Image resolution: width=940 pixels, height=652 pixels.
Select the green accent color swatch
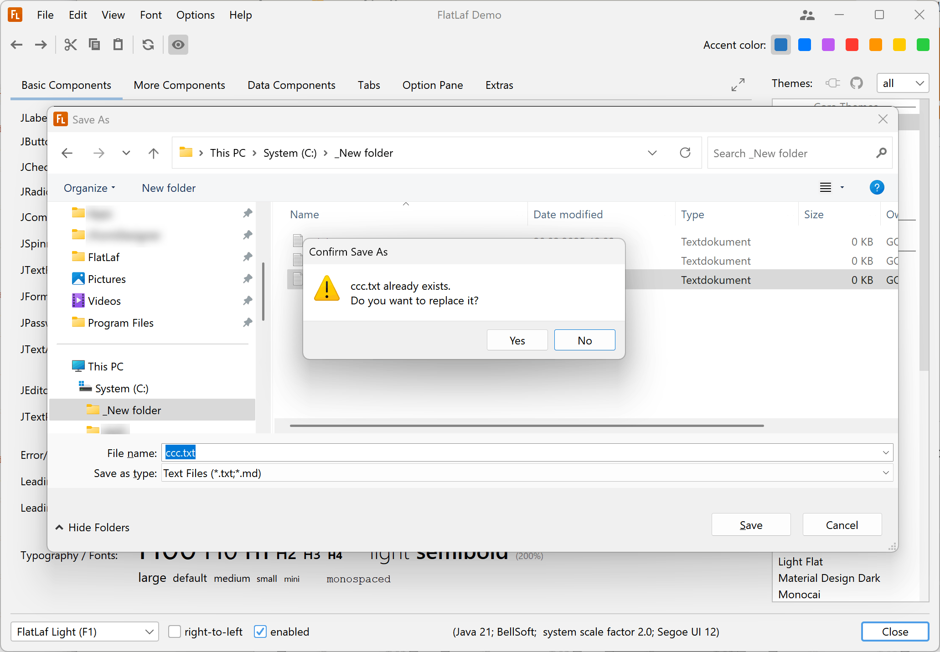(923, 45)
